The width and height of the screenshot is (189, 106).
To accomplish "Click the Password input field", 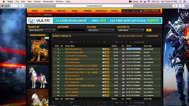I will pos(135,11).
